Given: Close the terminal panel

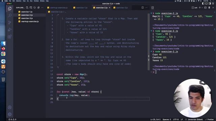Looking at the screenshot, I should [x=213, y=7].
